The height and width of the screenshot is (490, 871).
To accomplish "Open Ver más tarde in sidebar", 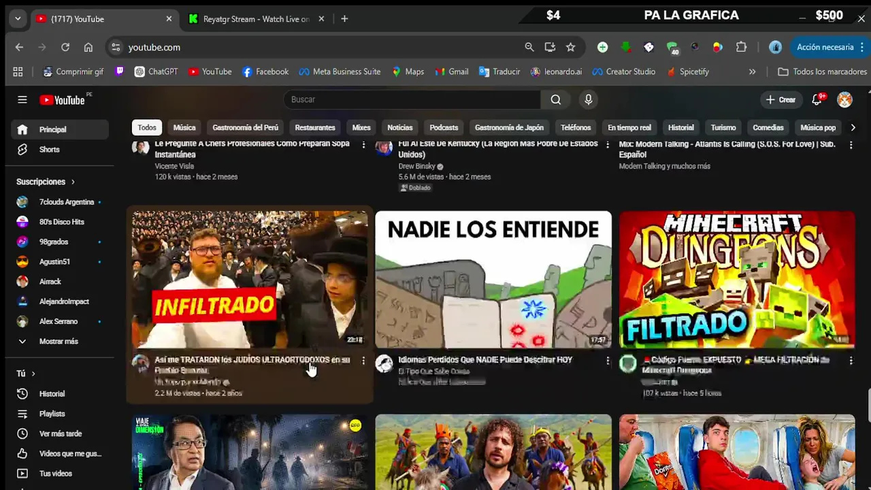I will 60,434.
